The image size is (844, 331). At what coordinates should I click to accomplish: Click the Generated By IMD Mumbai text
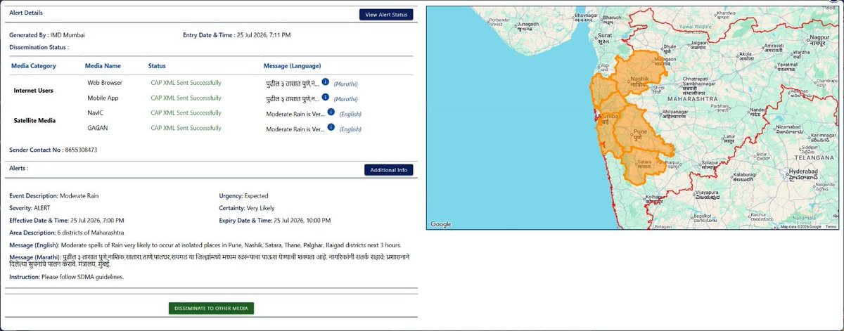[x=47, y=34]
